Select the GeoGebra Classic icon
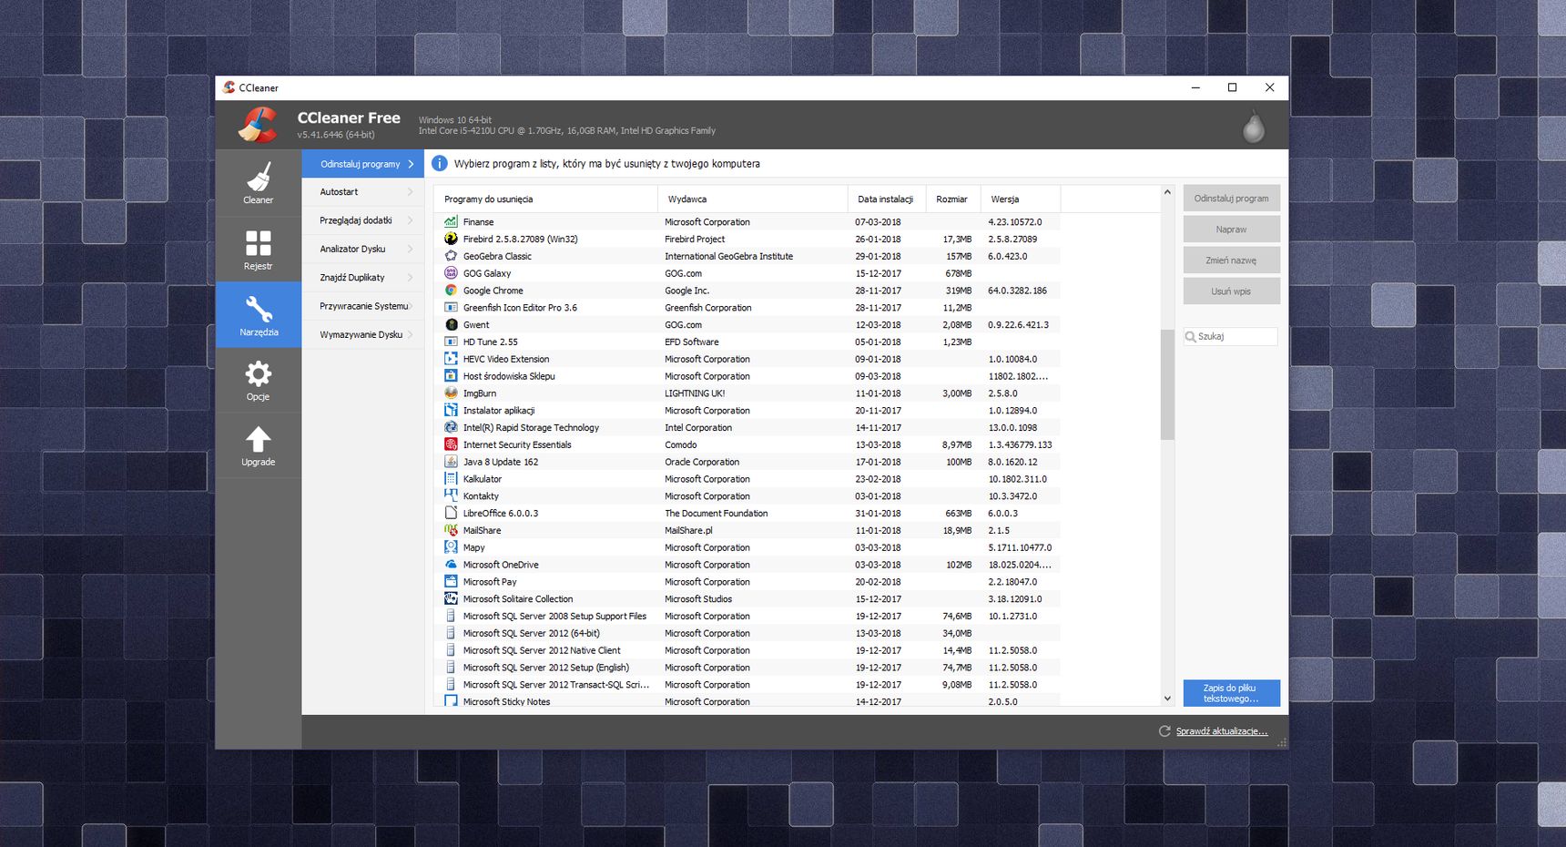Screen dimensions: 1566x847 (451, 256)
